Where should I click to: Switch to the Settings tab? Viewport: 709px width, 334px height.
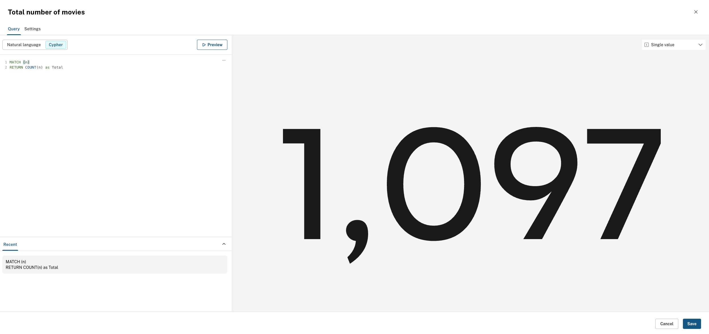pos(32,29)
